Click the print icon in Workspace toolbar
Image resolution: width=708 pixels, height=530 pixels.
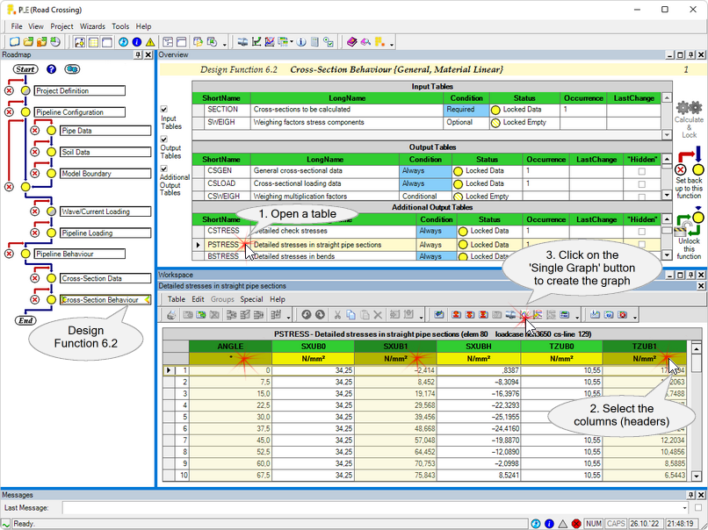pyautogui.click(x=171, y=314)
